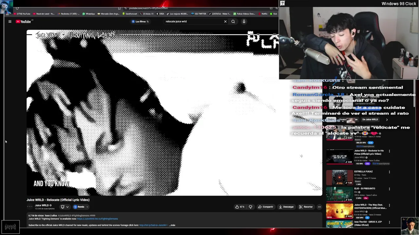Open the KREA bookmark
Viewport: 419px width, 235px height.
pos(160,14)
